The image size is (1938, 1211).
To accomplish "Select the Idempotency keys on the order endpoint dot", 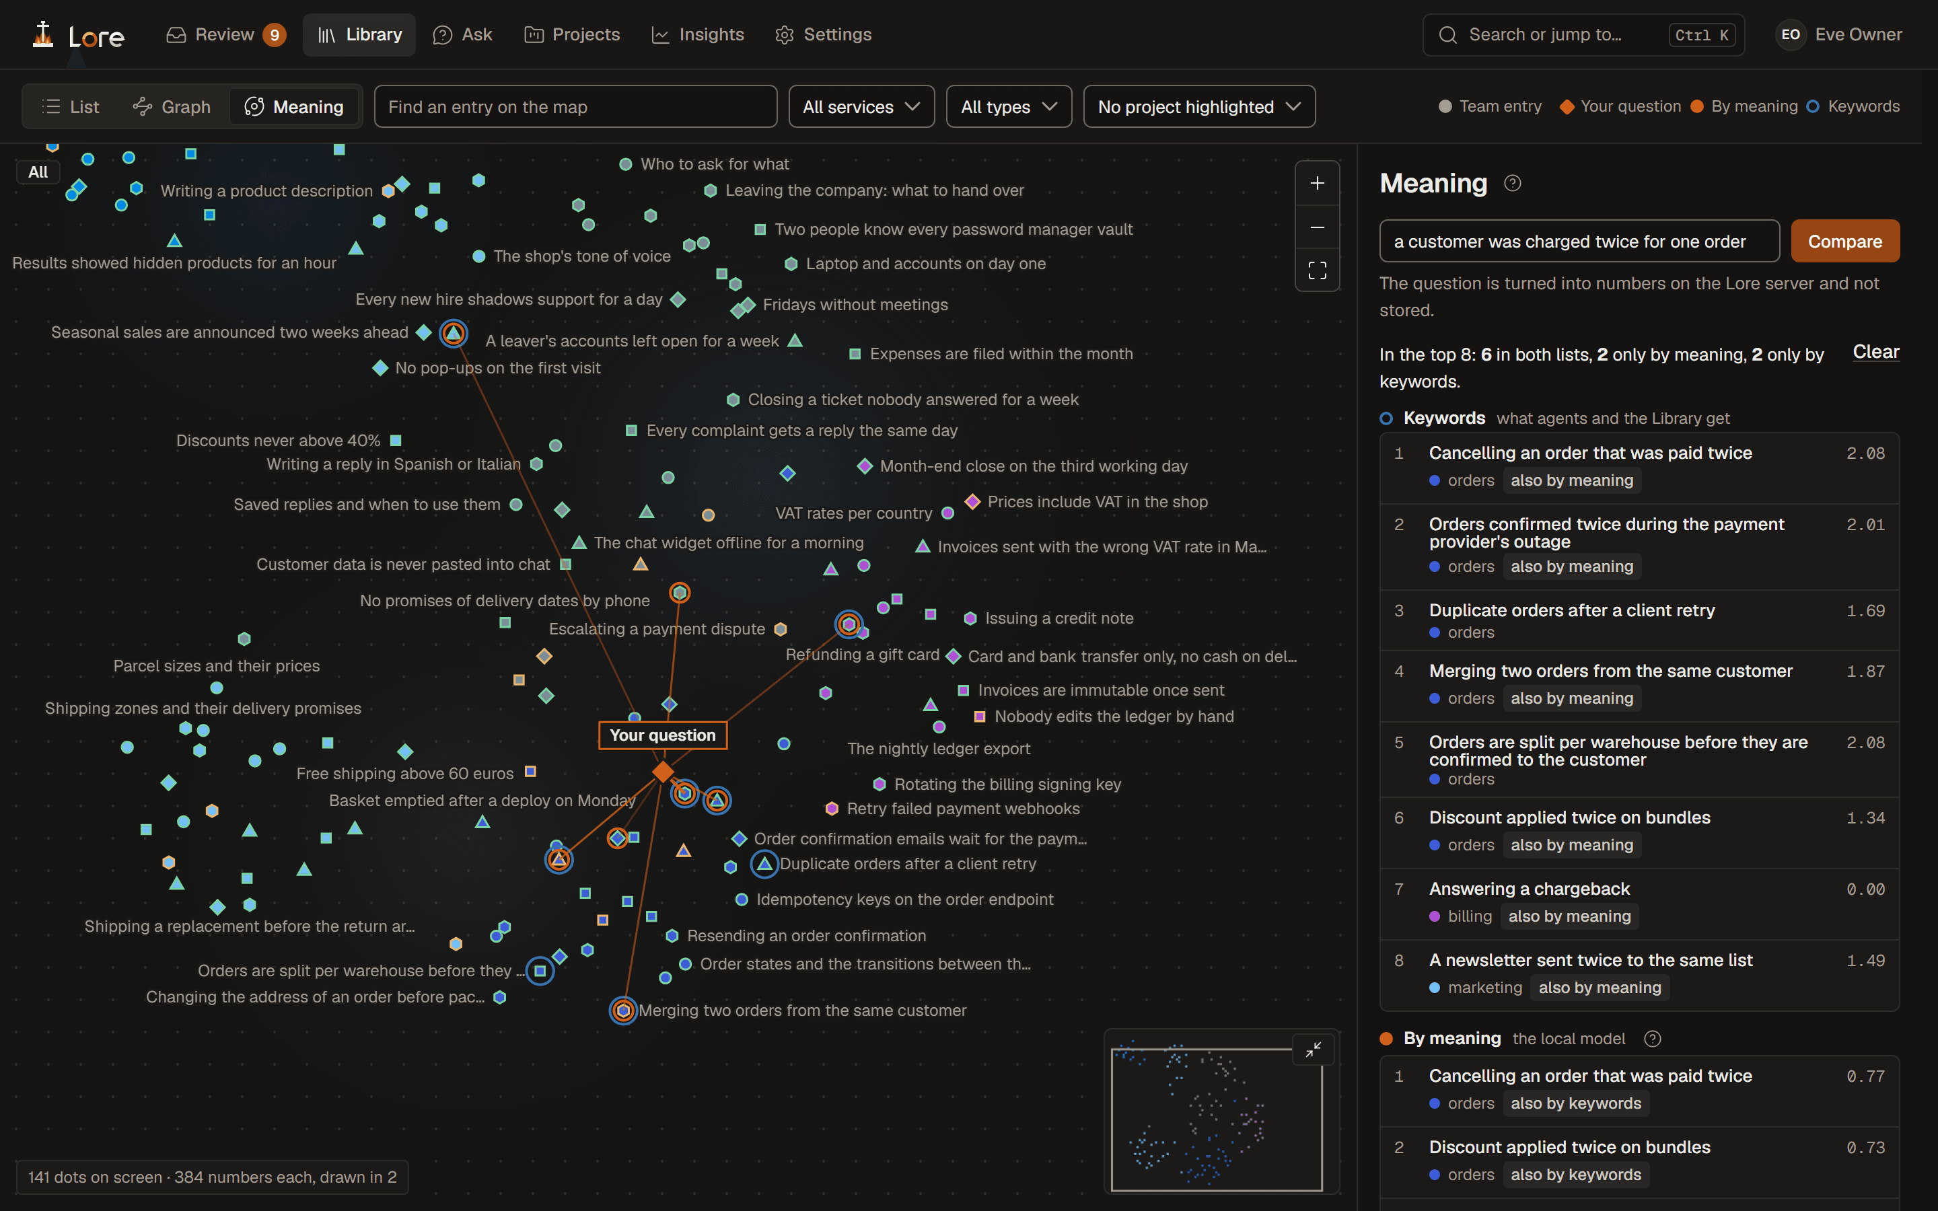I will [742, 900].
